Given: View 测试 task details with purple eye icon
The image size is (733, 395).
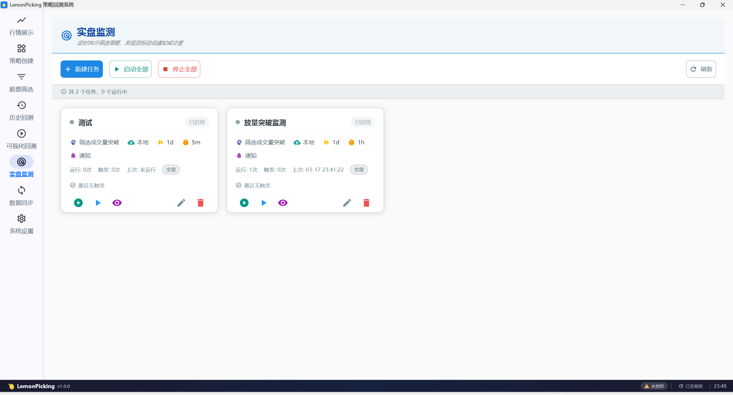Looking at the screenshot, I should pos(117,203).
